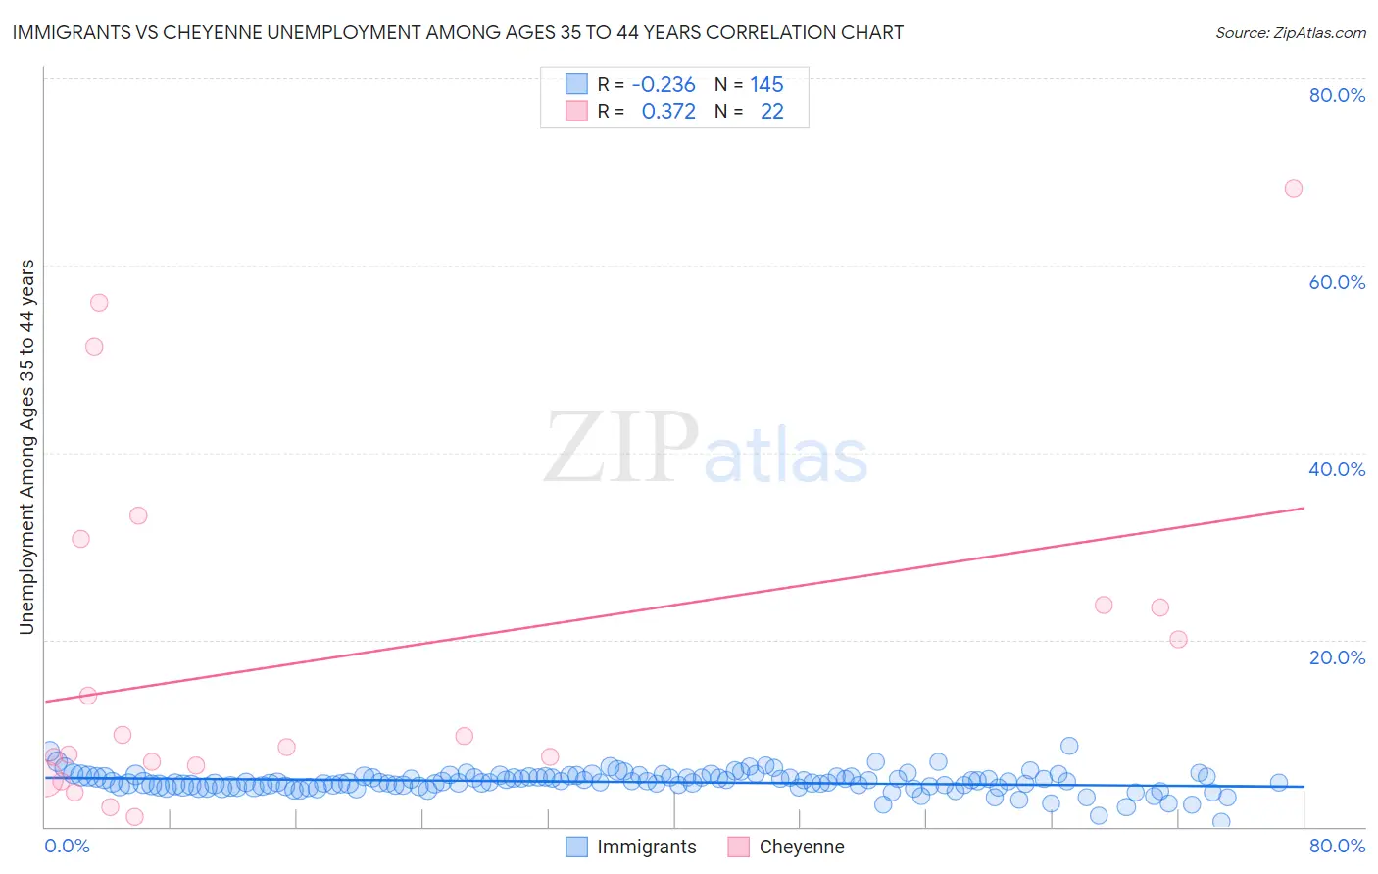Select the blue Immigrants regression trend line
The height and width of the screenshot is (874, 1378).
click(x=674, y=782)
